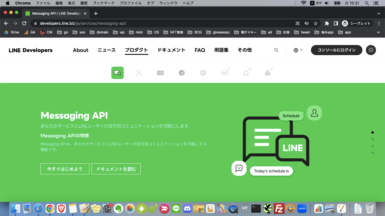
Task: Open the FAQ navigation item
Action: coord(200,50)
